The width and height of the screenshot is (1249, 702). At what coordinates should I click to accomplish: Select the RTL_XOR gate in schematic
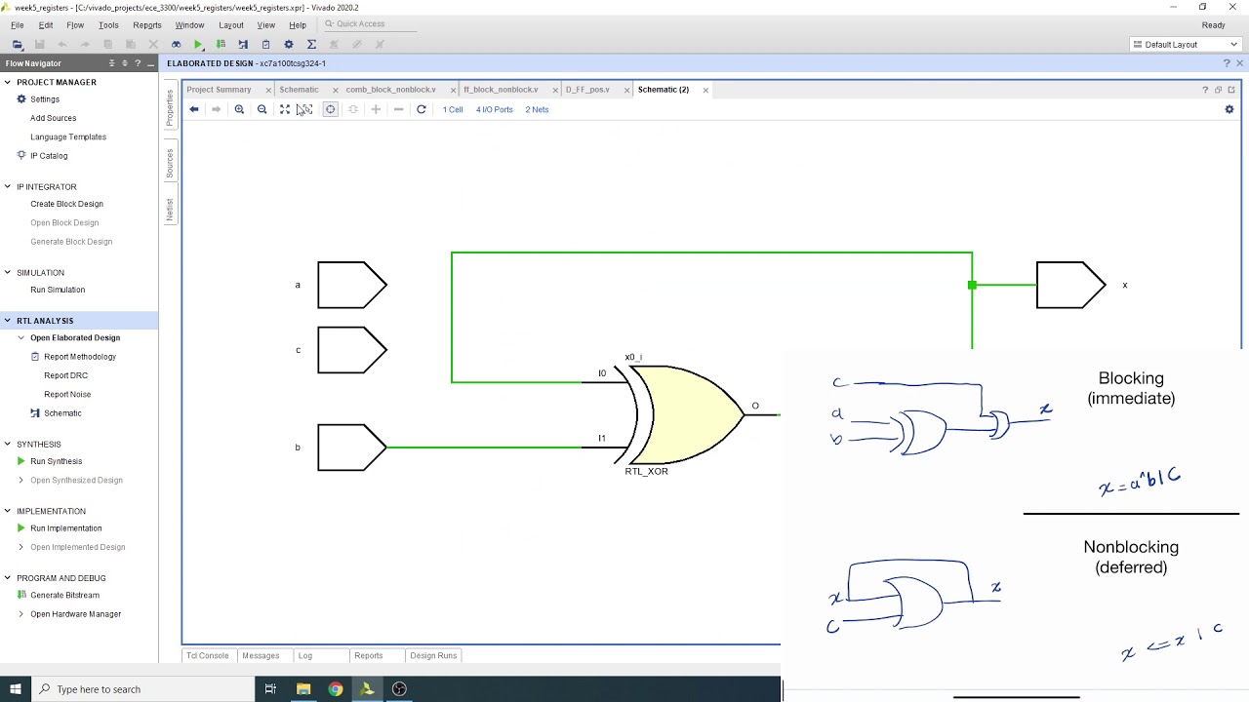pyautogui.click(x=688, y=414)
